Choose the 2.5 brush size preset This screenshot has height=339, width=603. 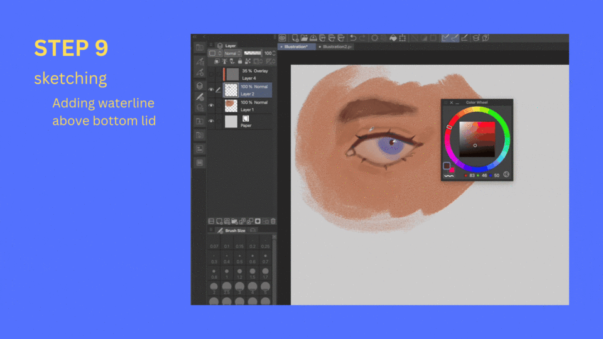(x=227, y=288)
